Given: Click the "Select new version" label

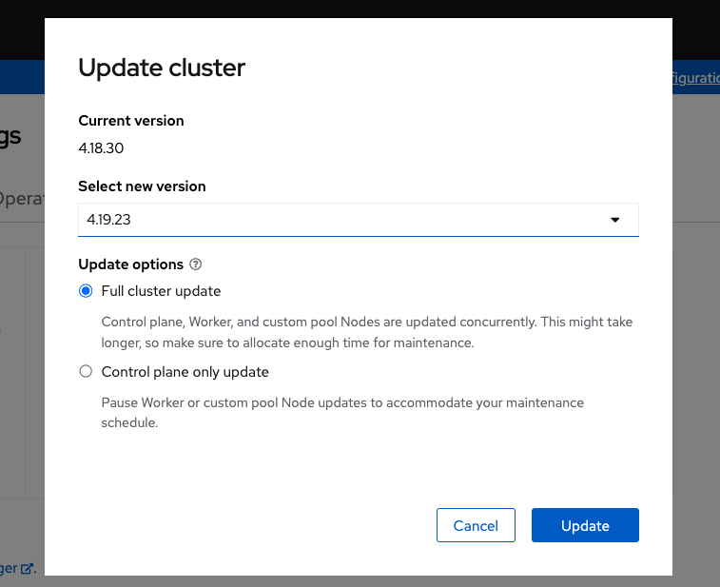Looking at the screenshot, I should 142,186.
